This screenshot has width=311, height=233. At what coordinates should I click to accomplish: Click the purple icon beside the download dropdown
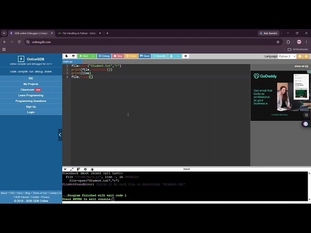point(186,56)
